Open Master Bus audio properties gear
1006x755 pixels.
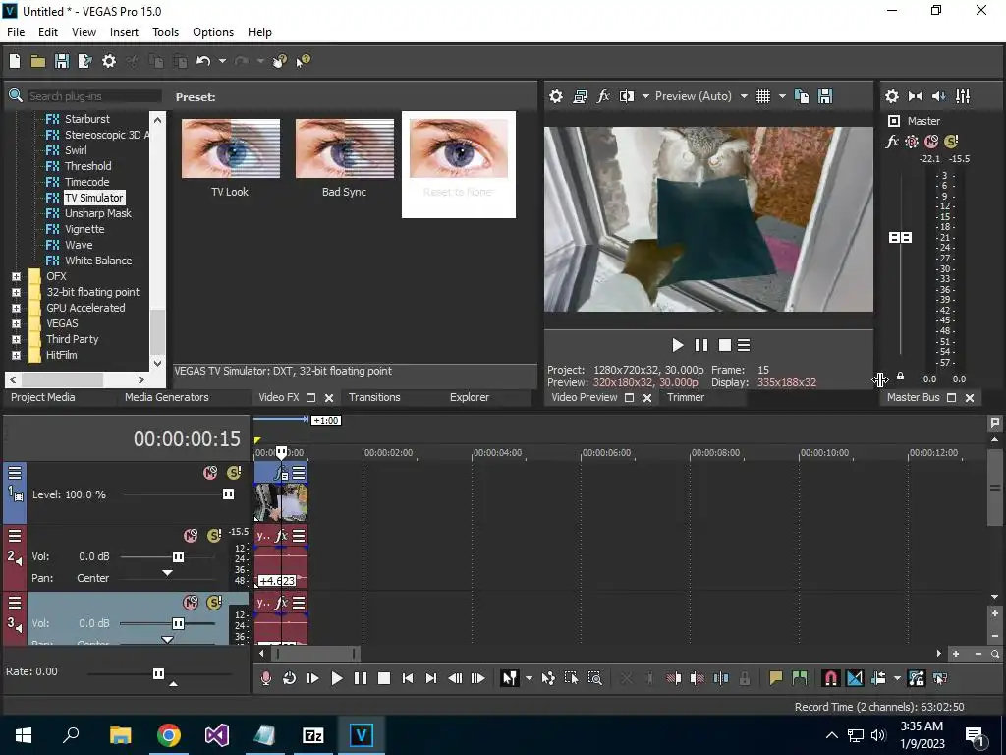892,96
